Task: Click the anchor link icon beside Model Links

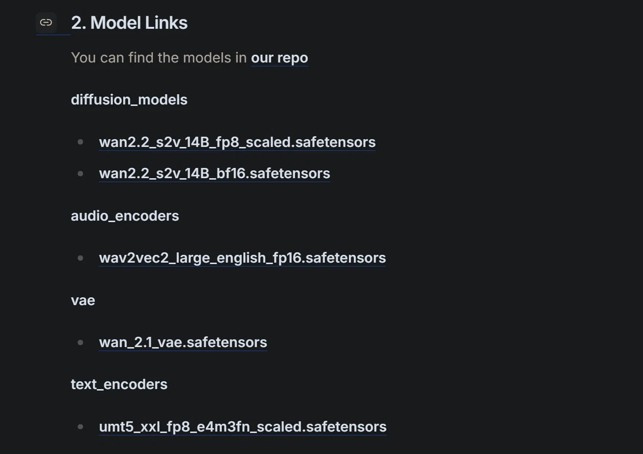Action: pos(46,22)
